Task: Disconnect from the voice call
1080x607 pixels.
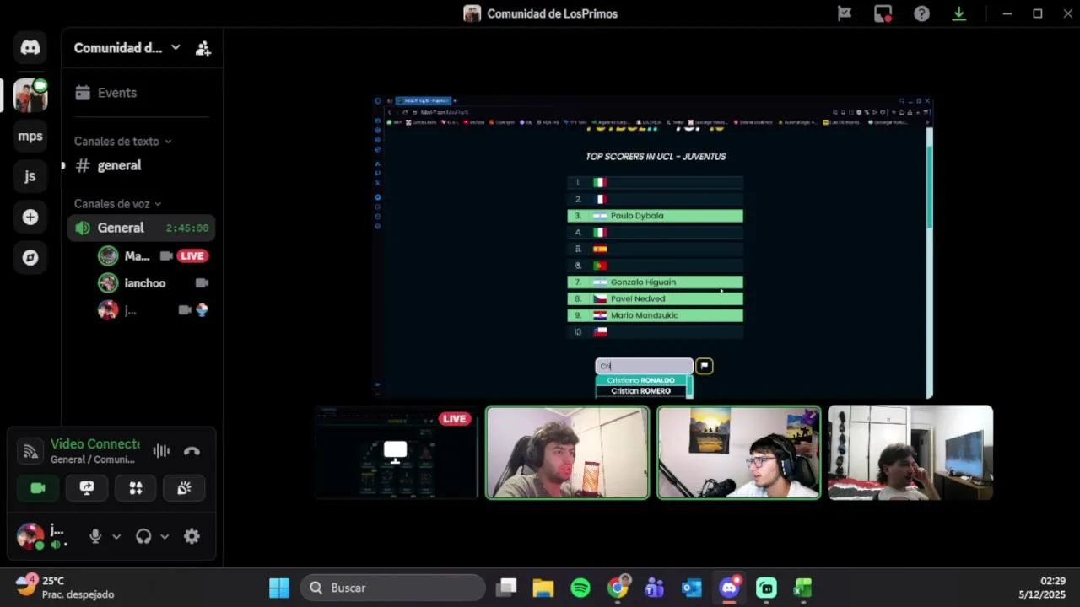Action: 192,451
